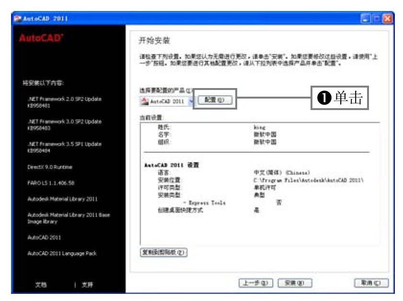Maximize the AutoCAD 2011 installer window

coord(376,19)
